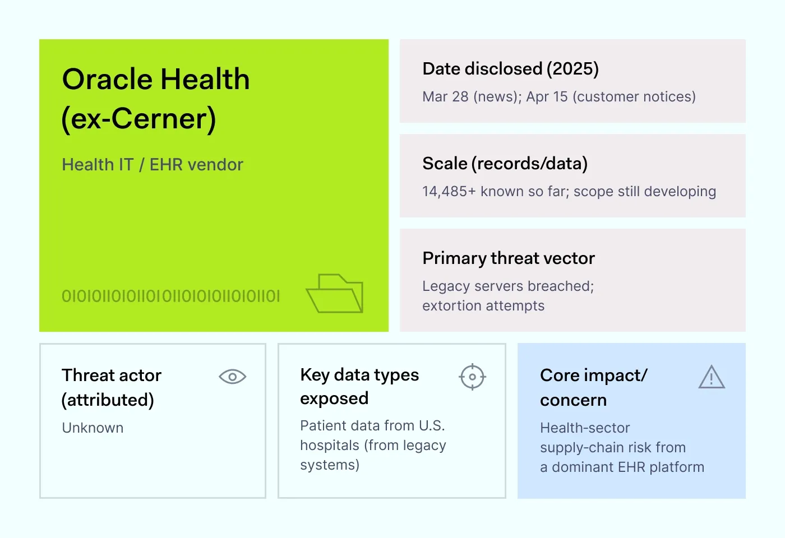
Task: Open the Scale (records/data) card
Action: coord(572,175)
